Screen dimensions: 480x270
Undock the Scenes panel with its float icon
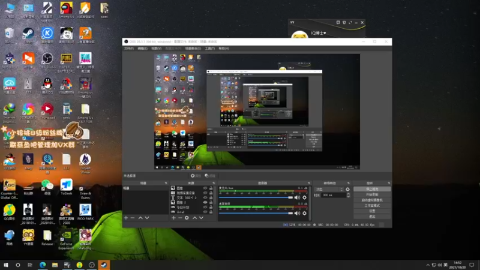pos(166,183)
